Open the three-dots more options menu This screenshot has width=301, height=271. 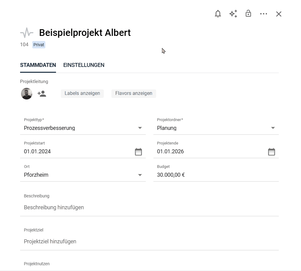coord(264,14)
